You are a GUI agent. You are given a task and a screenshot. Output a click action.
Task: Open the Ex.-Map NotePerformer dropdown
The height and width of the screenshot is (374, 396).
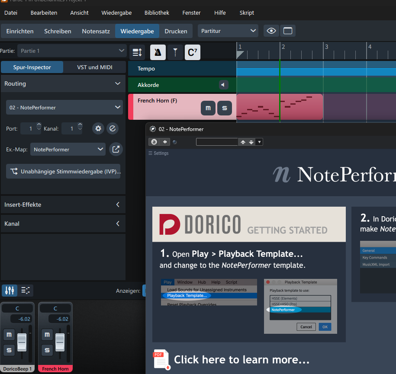tap(68, 150)
